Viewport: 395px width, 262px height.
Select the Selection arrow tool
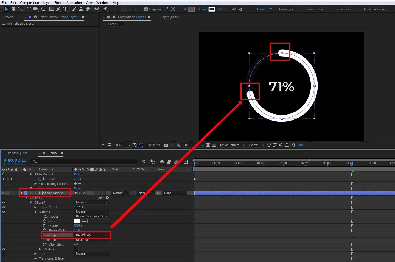tap(7, 9)
